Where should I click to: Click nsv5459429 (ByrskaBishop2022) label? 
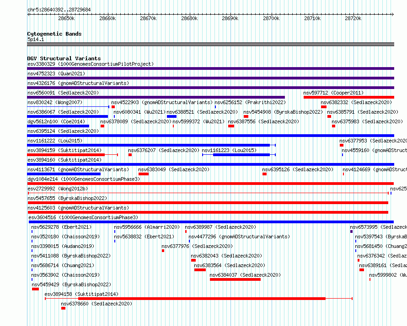click(x=72, y=284)
